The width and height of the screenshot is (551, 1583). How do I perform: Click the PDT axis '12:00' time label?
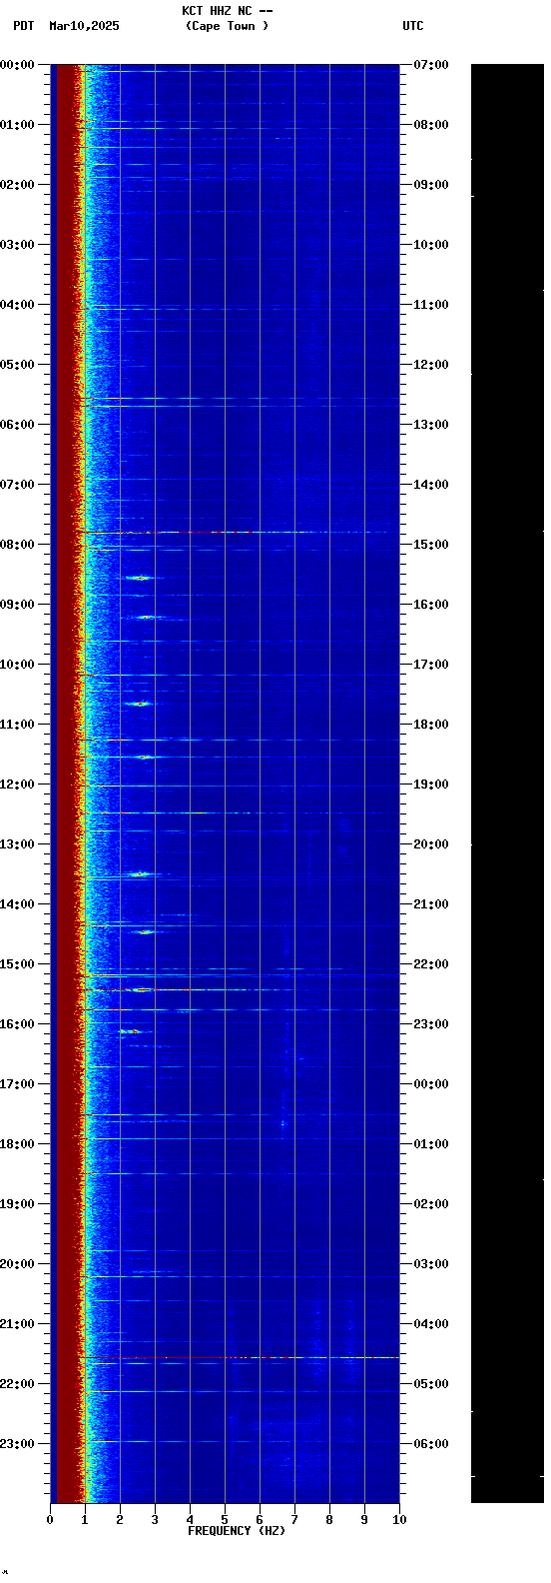coord(17,785)
